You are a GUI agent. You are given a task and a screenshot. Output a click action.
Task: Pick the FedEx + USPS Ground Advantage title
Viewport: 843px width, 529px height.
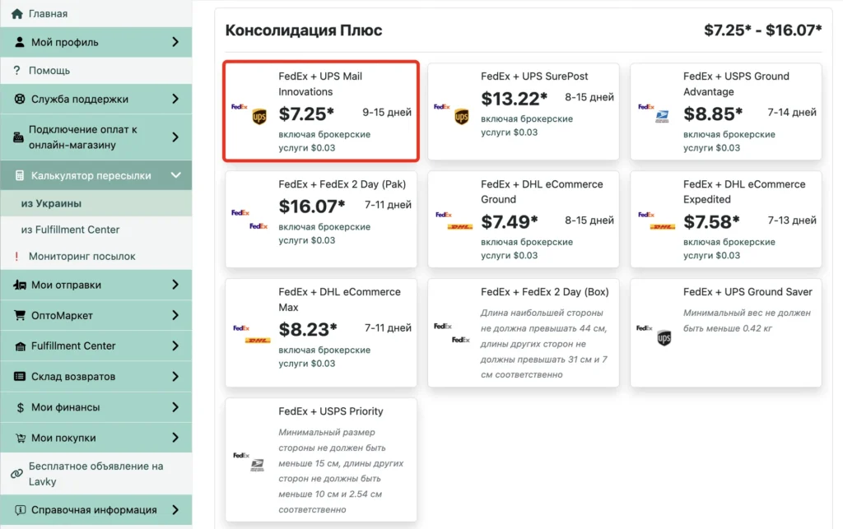(736, 84)
